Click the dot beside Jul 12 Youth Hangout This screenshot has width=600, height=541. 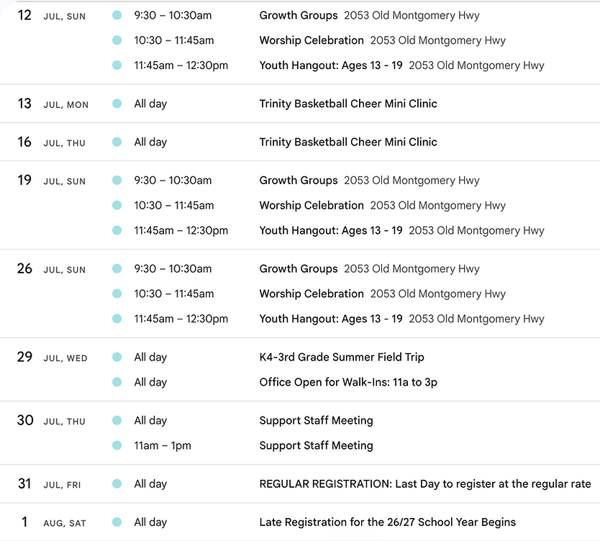[x=117, y=65]
